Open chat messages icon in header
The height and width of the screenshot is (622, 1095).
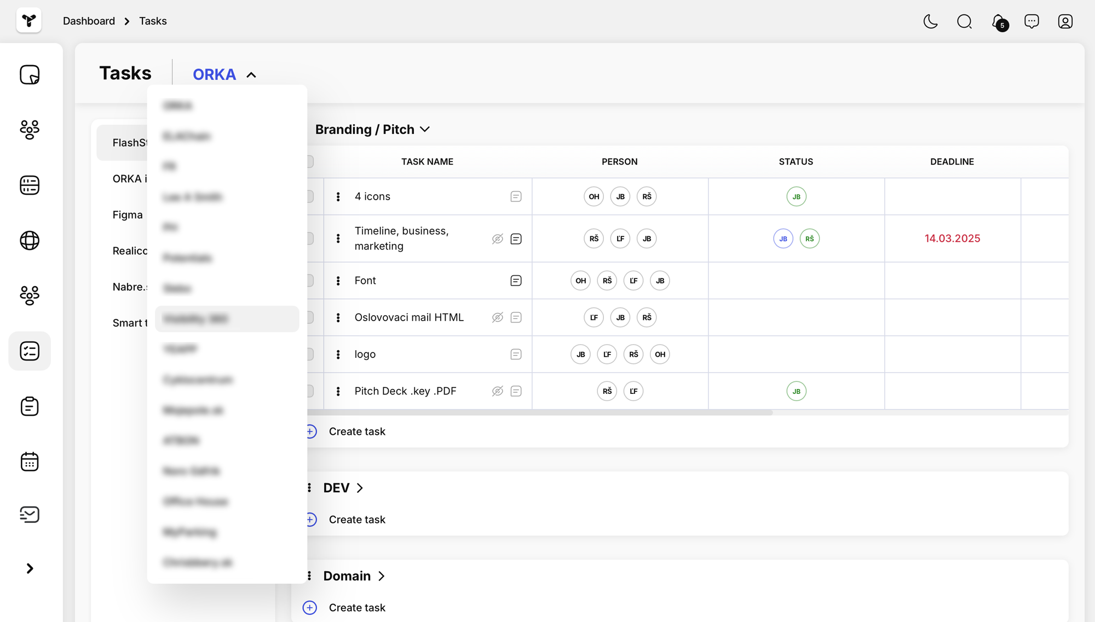pos(1031,21)
